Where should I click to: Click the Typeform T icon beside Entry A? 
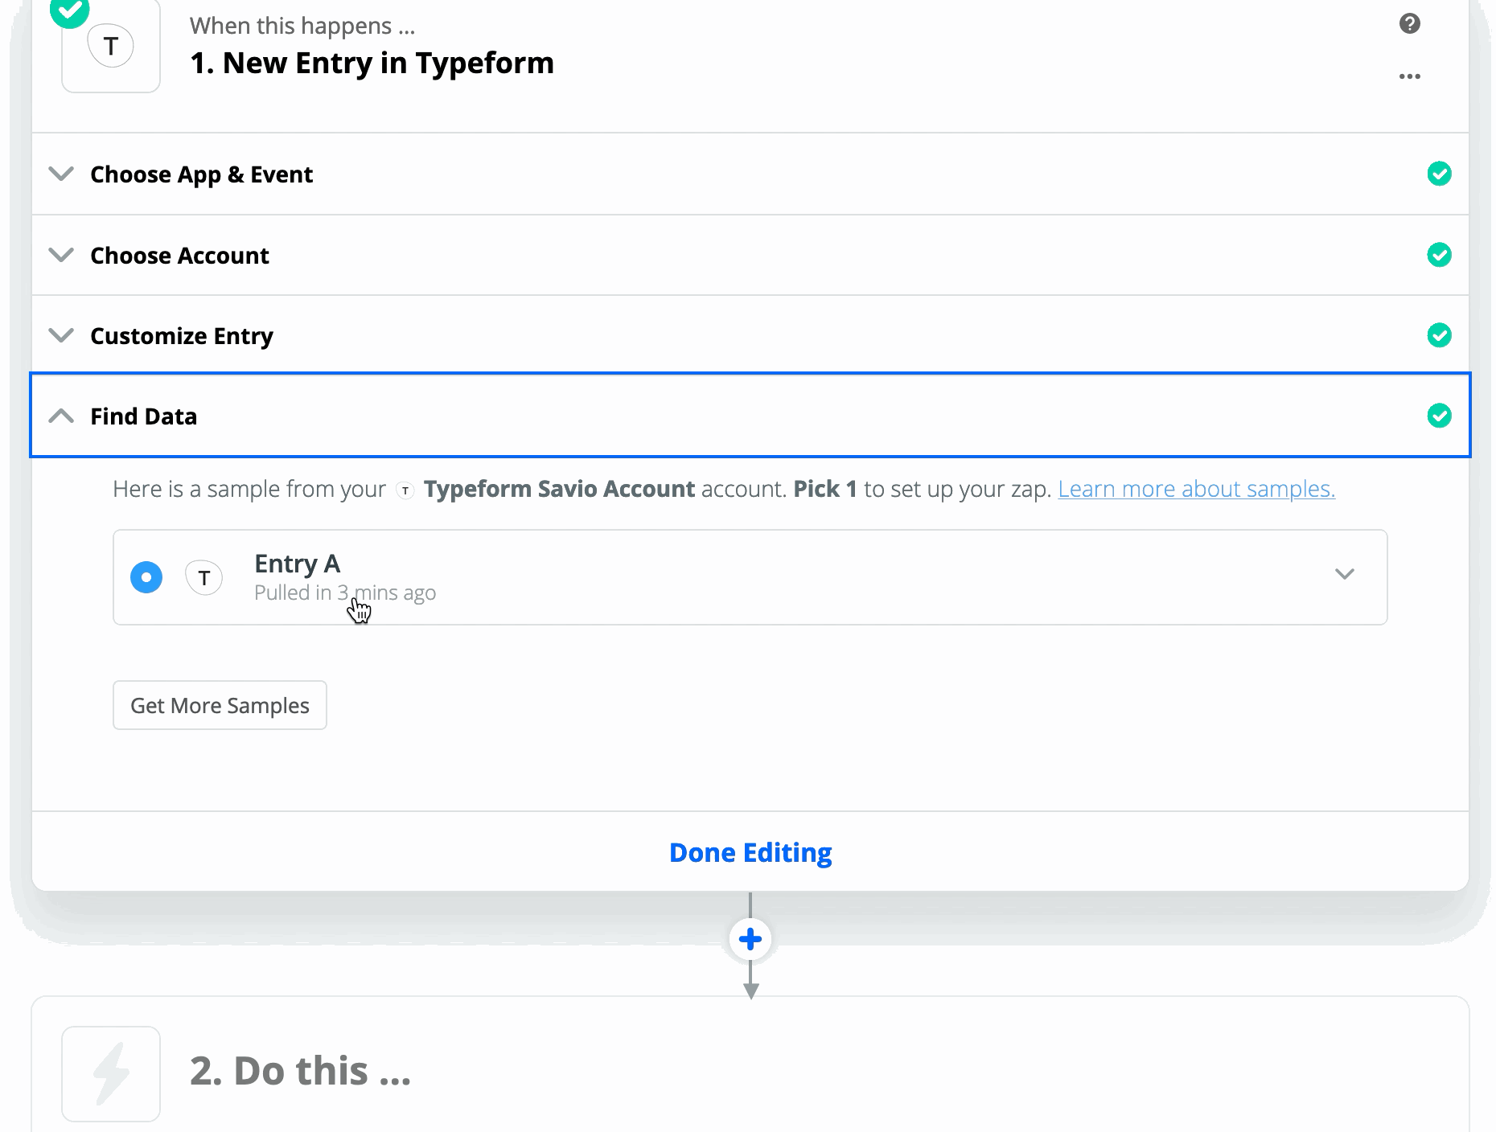click(204, 577)
